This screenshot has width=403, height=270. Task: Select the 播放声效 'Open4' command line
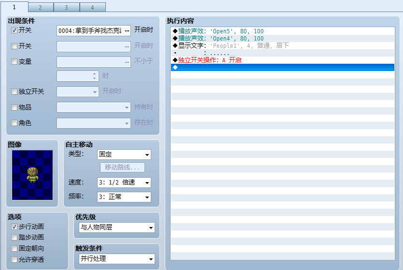(x=283, y=38)
